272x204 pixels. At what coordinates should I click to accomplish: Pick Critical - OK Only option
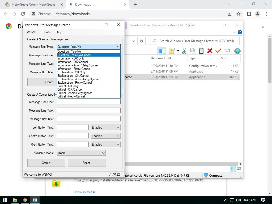coord(89,86)
